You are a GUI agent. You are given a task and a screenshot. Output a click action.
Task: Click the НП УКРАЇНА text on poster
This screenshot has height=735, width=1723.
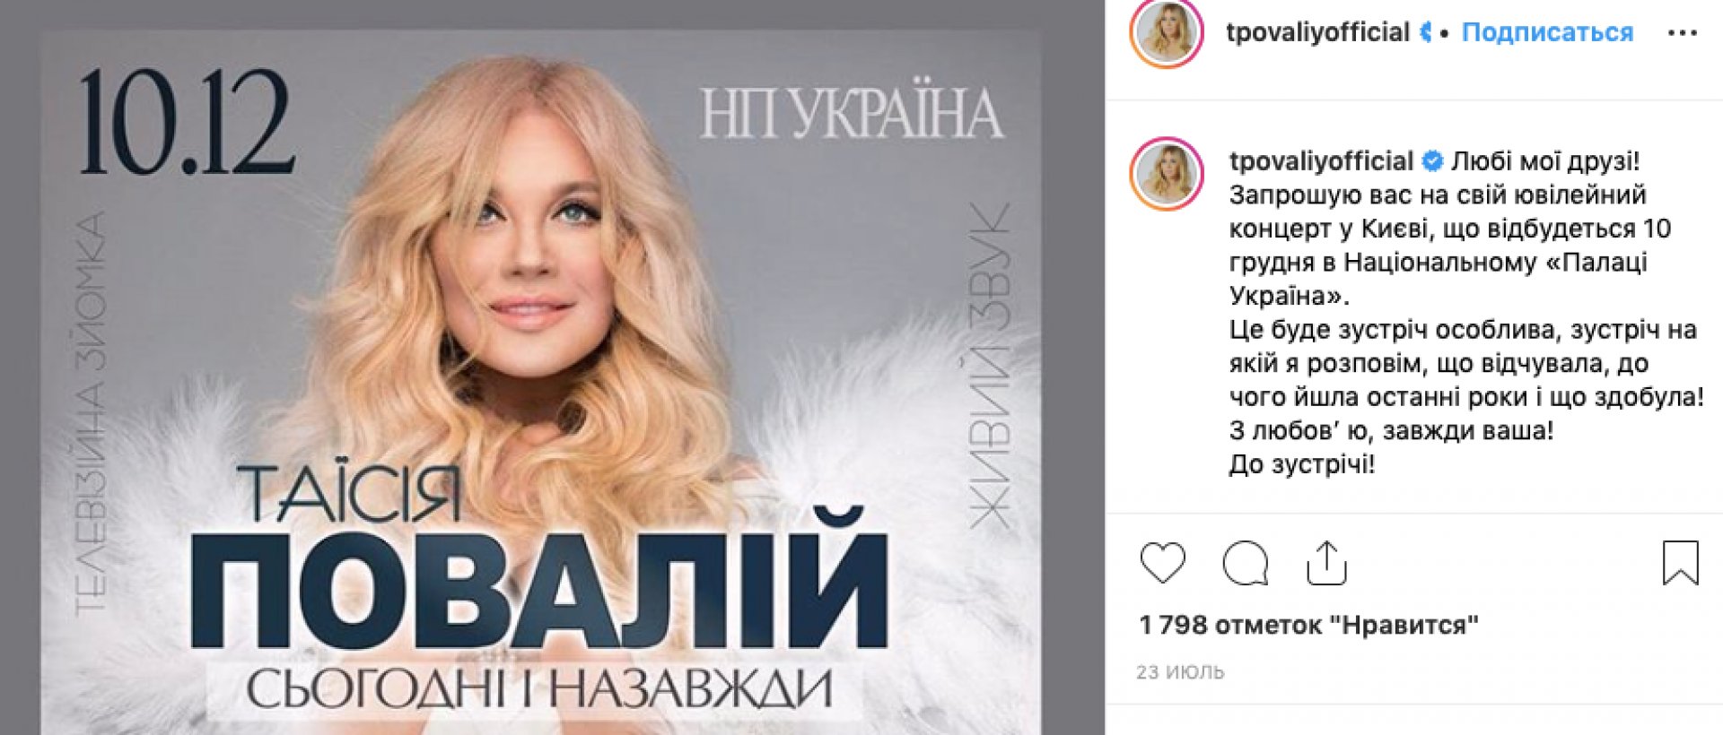click(x=851, y=114)
